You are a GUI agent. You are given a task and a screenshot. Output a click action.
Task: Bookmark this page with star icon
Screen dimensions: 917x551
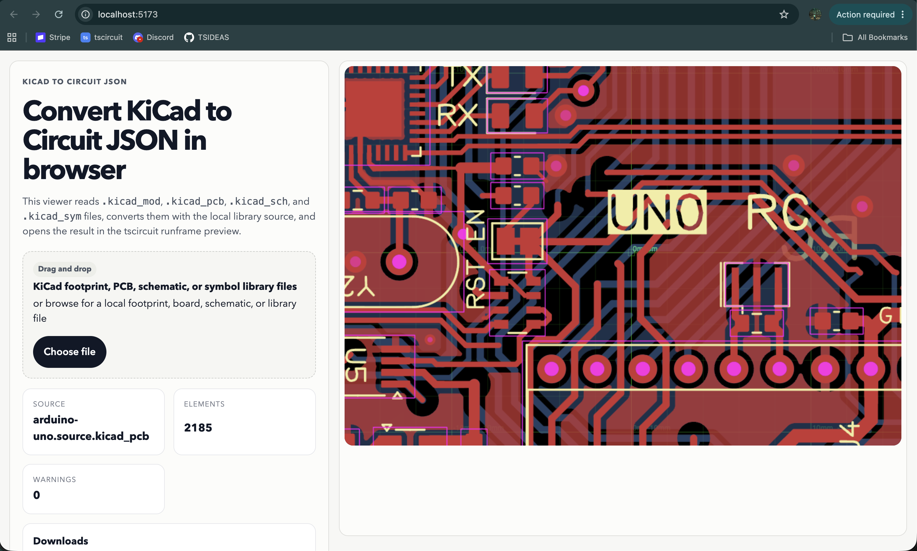[x=784, y=14]
